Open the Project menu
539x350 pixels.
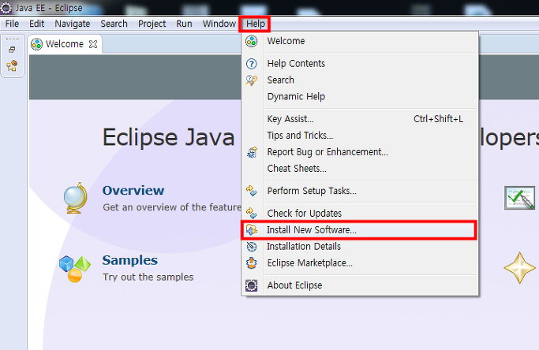(152, 24)
